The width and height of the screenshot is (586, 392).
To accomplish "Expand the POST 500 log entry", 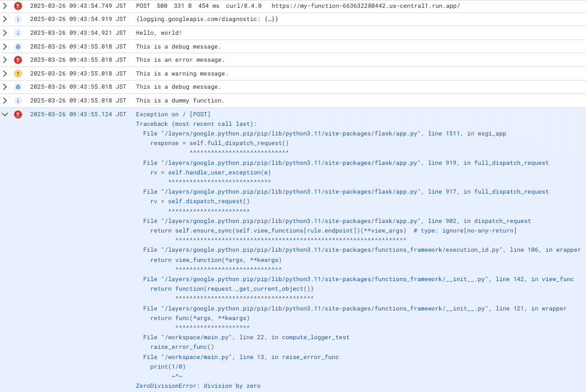I will (x=5, y=5).
